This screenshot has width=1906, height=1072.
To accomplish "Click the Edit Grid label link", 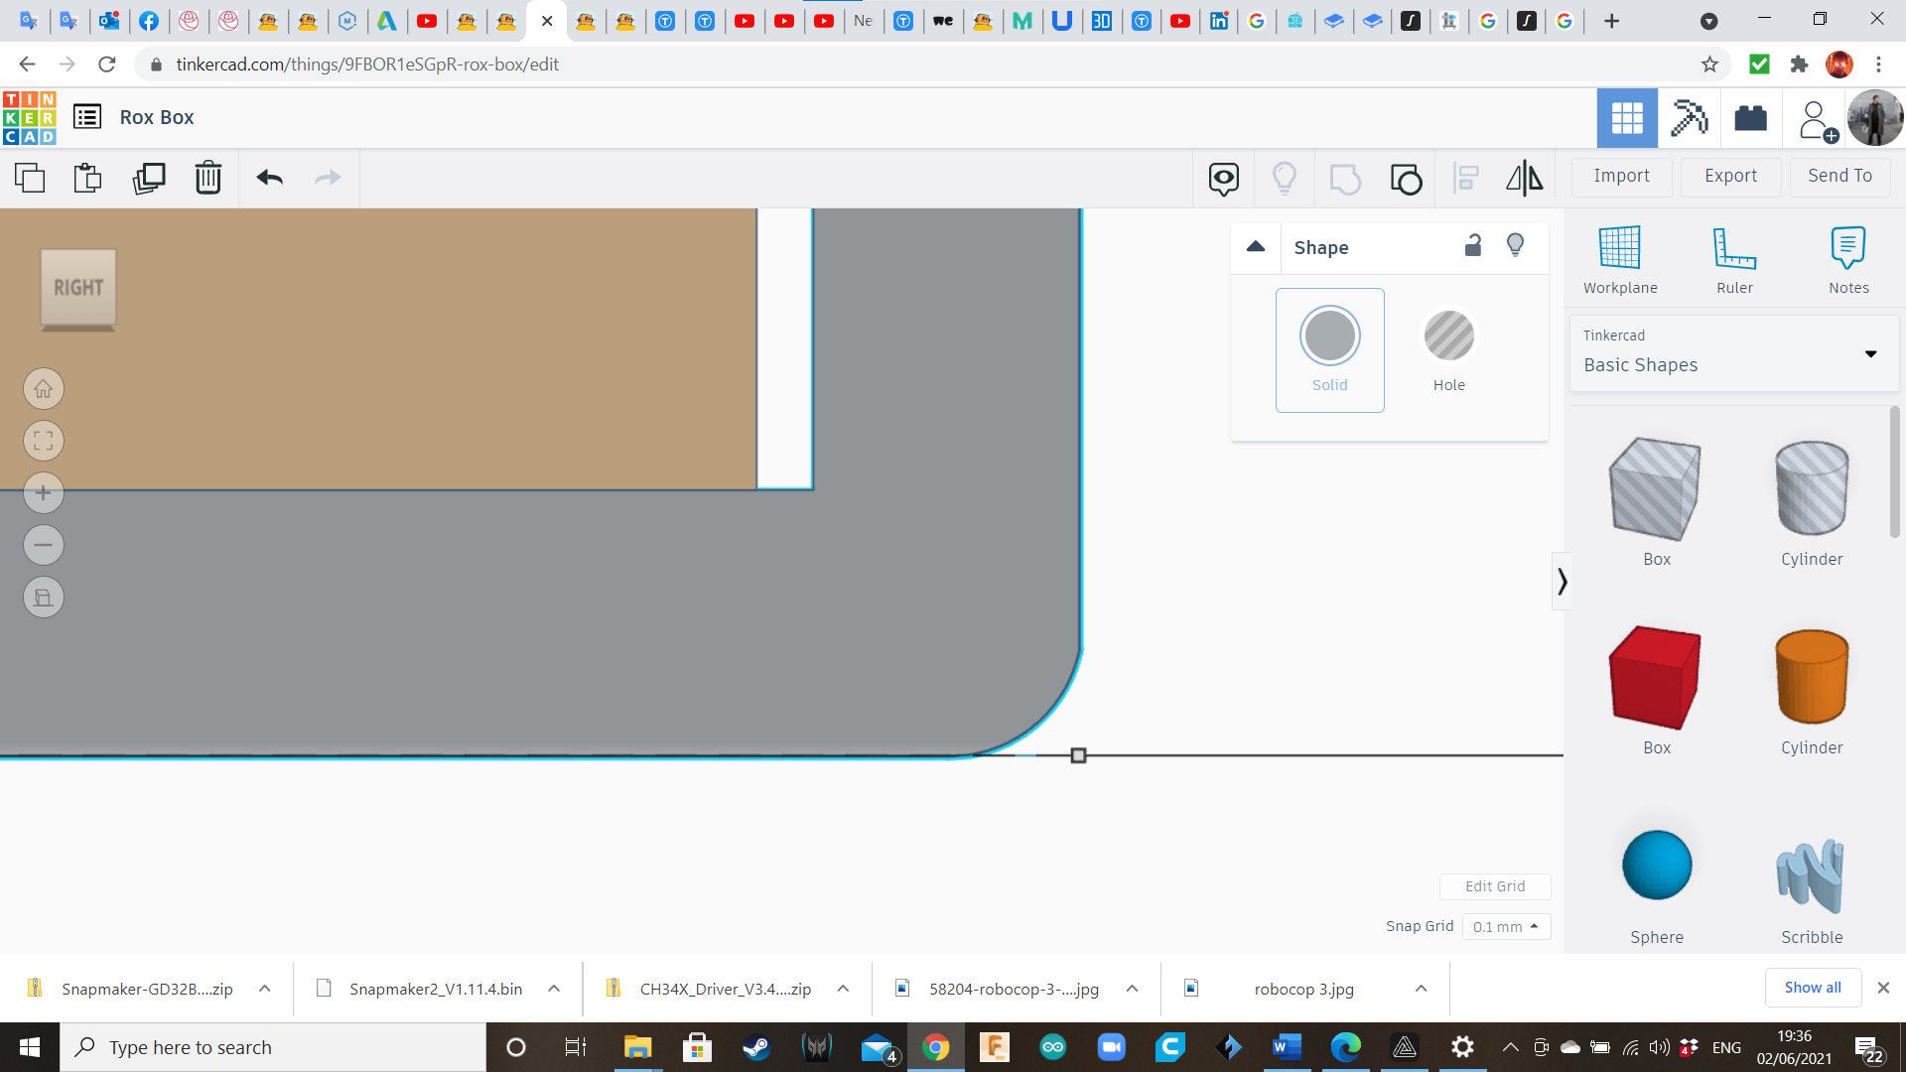I will [x=1495, y=886].
